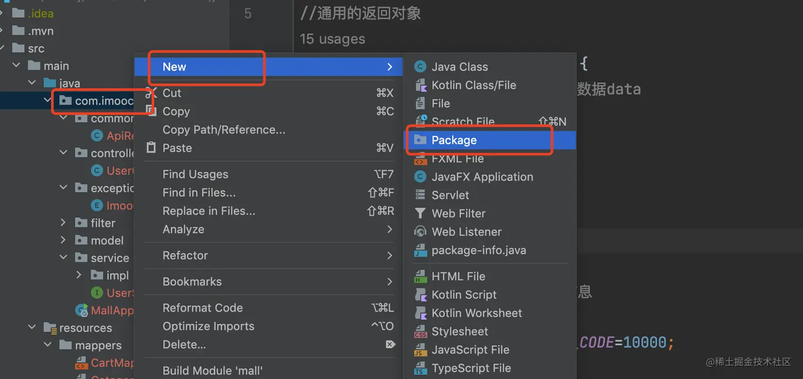Expand the impl package under service
The image size is (803, 379).
[79, 275]
